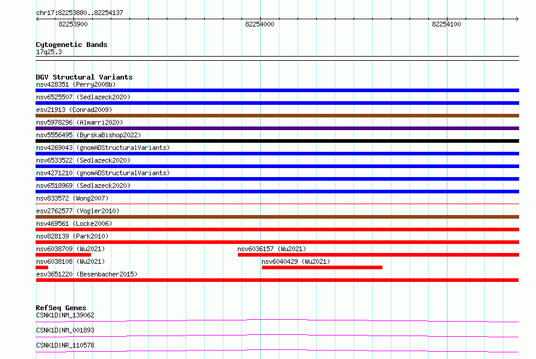
Task: Select the magenta line of CSNK1D|NM_001893
Action: pyautogui.click(x=277, y=336)
